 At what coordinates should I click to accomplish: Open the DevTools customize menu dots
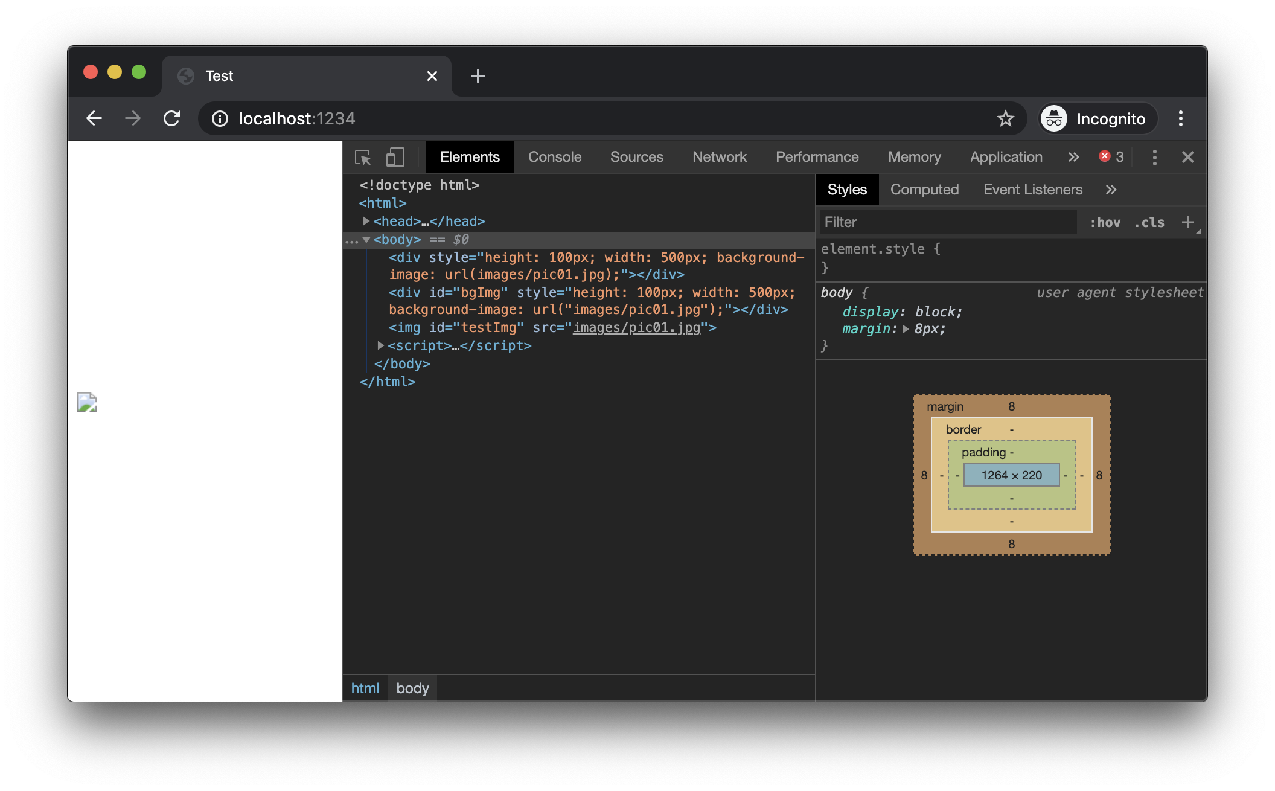tap(1154, 158)
